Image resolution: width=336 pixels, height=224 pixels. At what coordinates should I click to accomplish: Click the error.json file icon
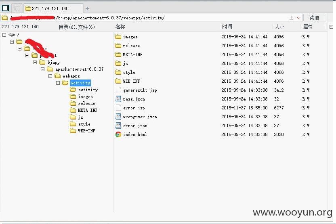118,126
